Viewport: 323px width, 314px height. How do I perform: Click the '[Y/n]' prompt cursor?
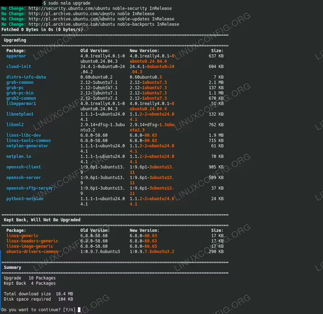click(79, 310)
